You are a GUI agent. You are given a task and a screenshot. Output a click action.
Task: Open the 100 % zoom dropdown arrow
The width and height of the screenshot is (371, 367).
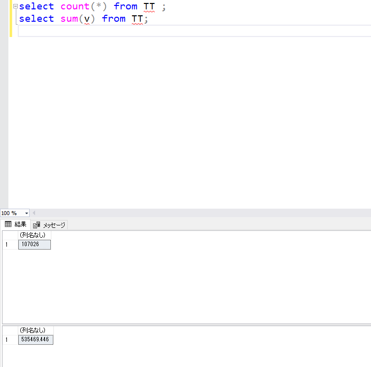click(26, 213)
